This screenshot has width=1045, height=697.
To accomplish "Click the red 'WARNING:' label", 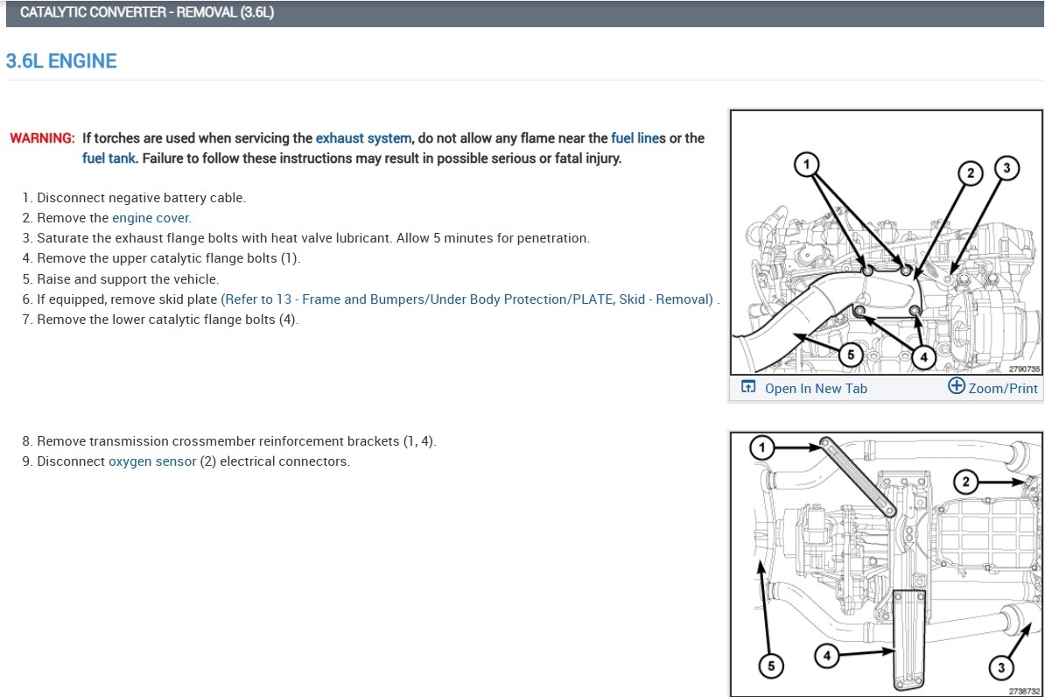I will (x=42, y=138).
